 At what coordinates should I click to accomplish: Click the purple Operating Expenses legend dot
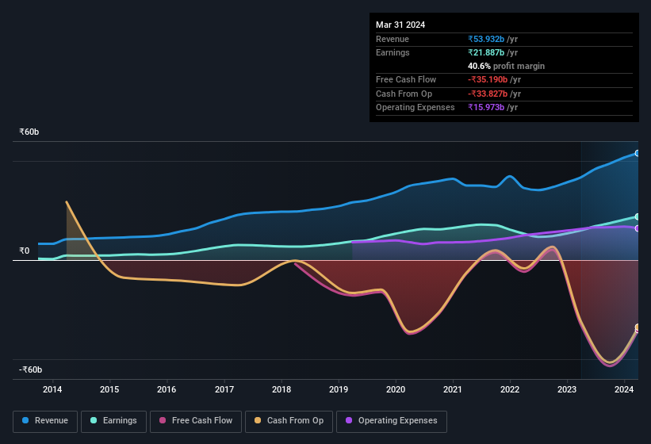[349, 420]
